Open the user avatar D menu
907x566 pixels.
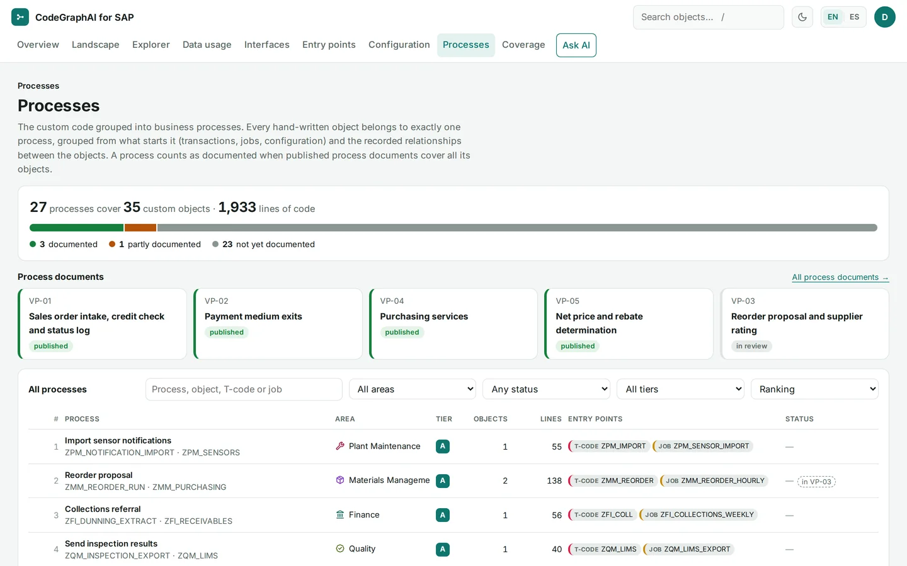[885, 17]
